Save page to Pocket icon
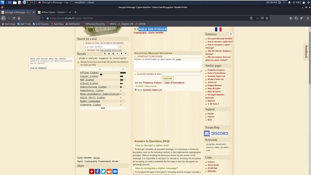This screenshot has height=175, width=311. (x=262, y=18)
